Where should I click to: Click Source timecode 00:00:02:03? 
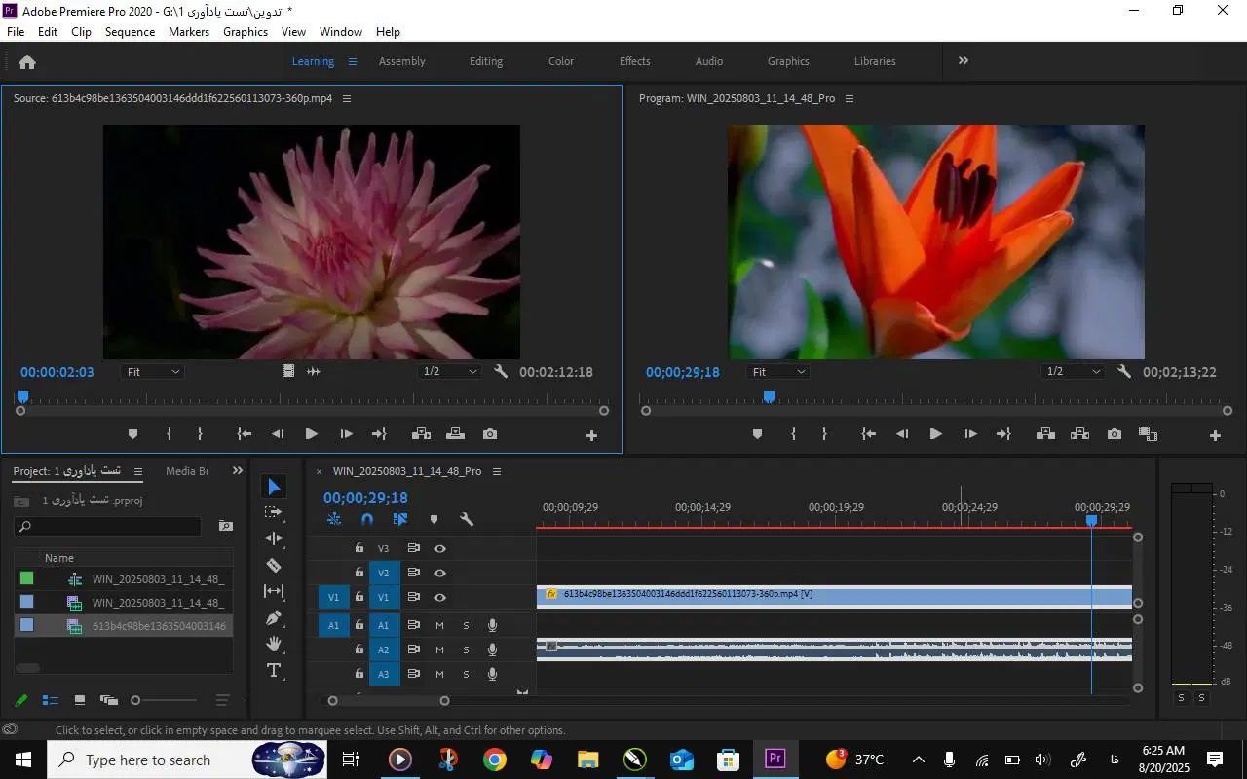pos(57,372)
